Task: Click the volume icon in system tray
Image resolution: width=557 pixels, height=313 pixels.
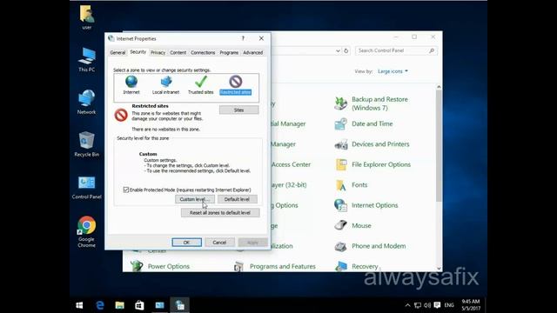Action: pos(427,305)
